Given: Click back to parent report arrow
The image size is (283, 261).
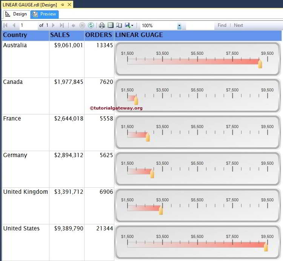Looking at the screenshot, I should 73,25.
